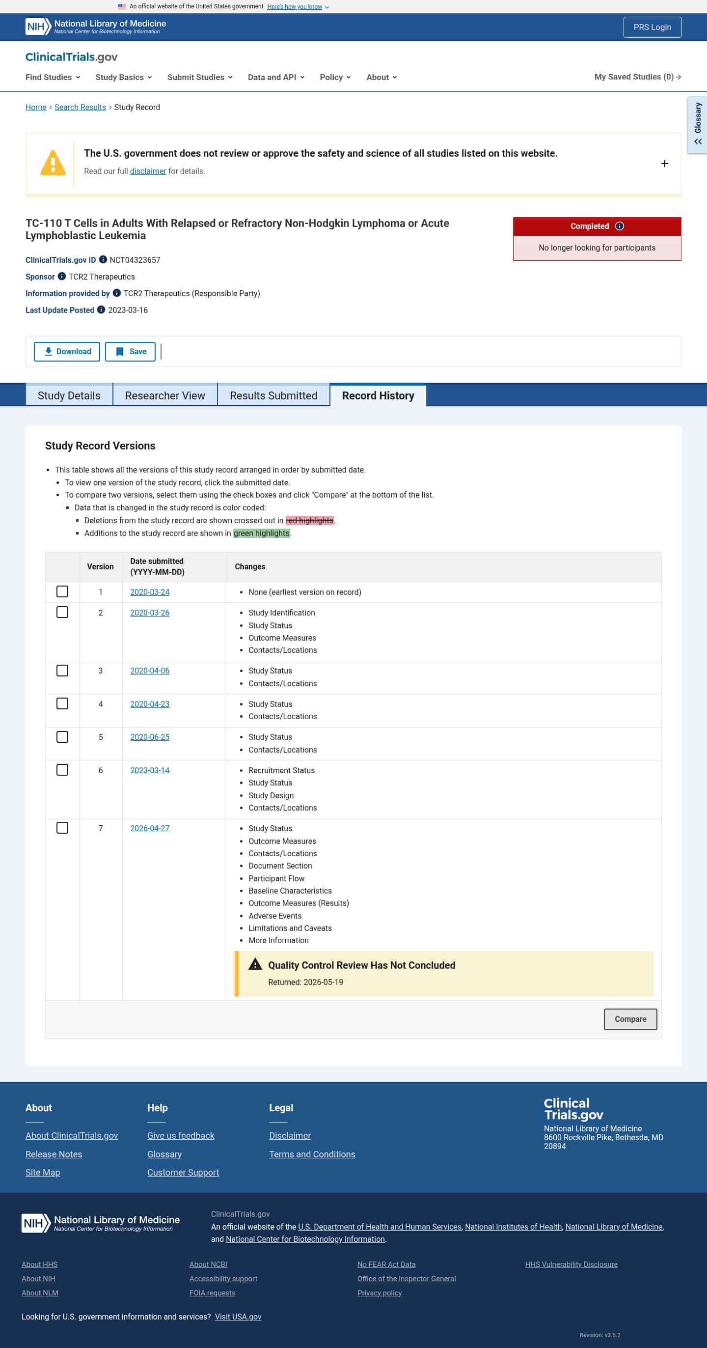The height and width of the screenshot is (1348, 707).
Task: Select the Record History tab
Action: point(378,395)
